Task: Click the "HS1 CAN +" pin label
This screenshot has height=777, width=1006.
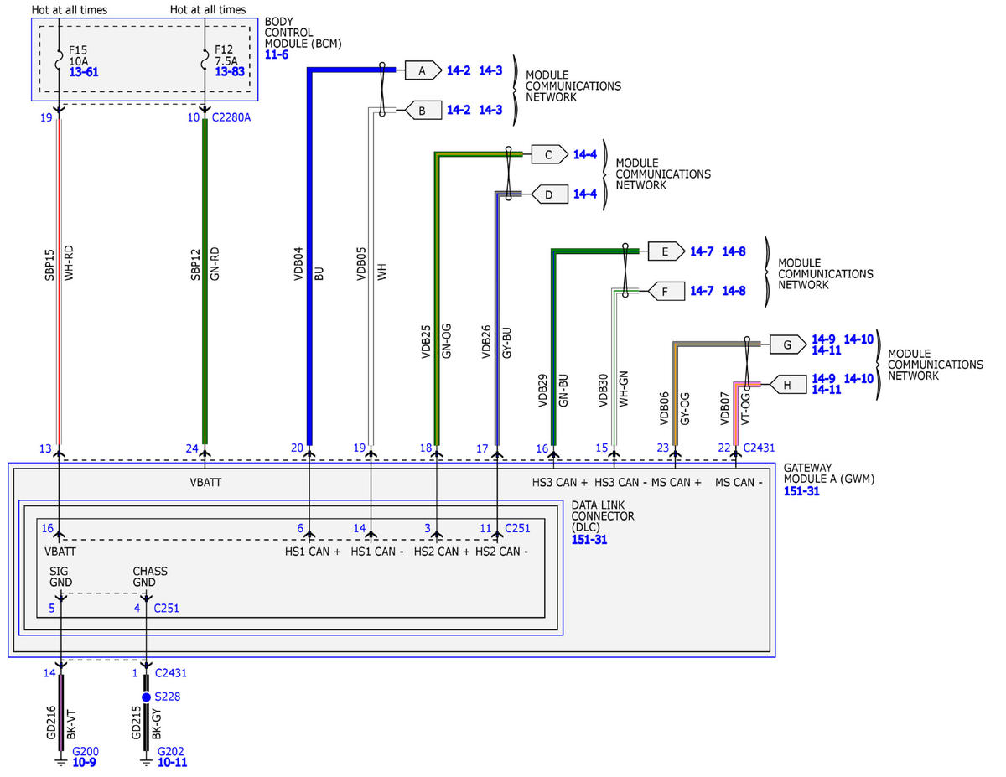Action: (x=311, y=552)
